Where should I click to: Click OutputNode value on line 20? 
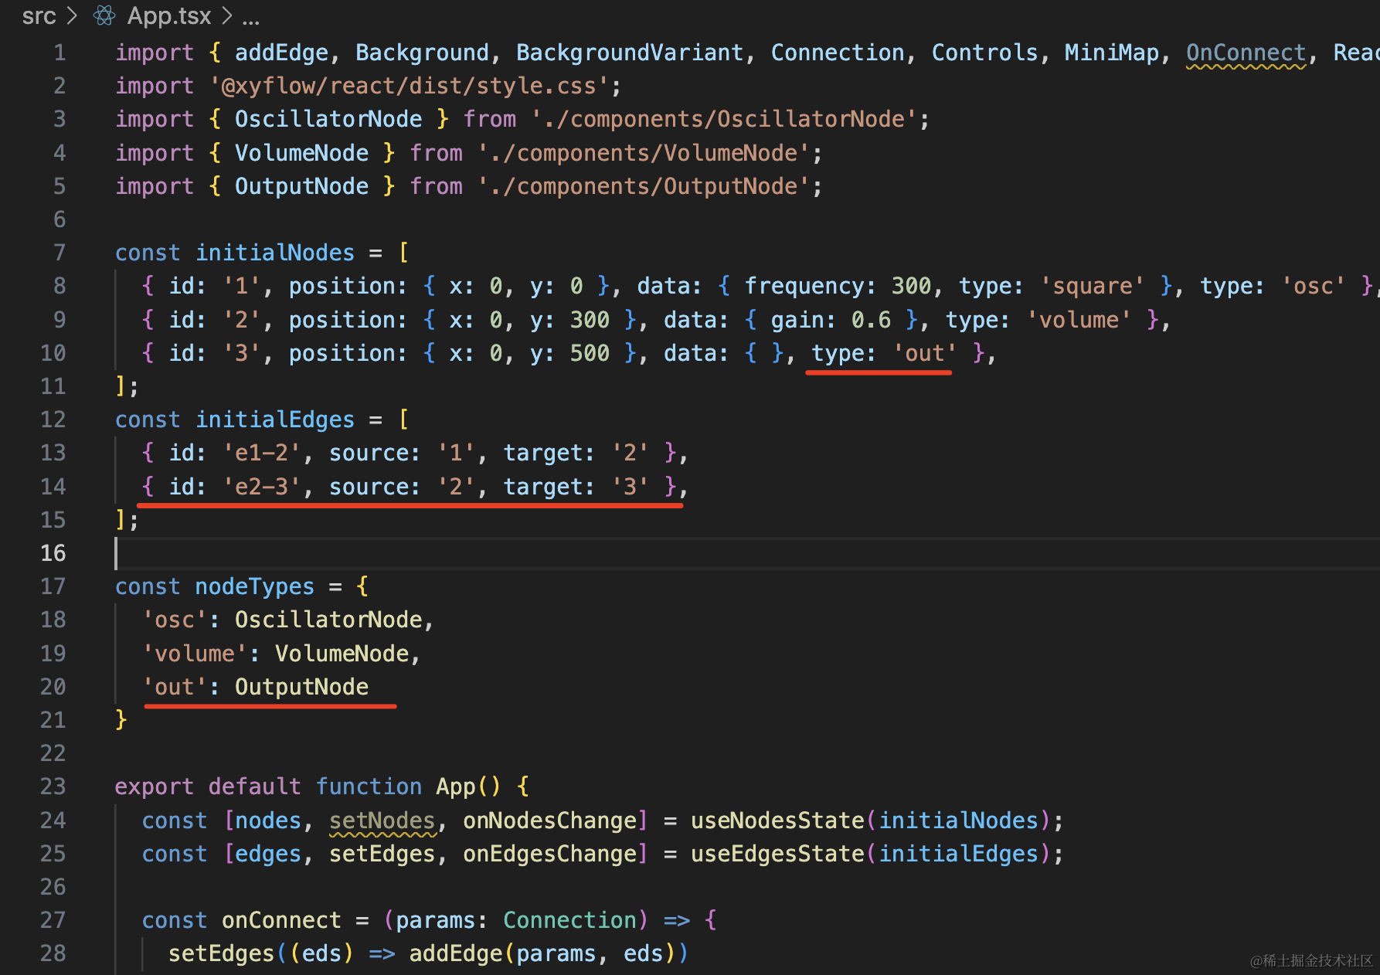(301, 687)
